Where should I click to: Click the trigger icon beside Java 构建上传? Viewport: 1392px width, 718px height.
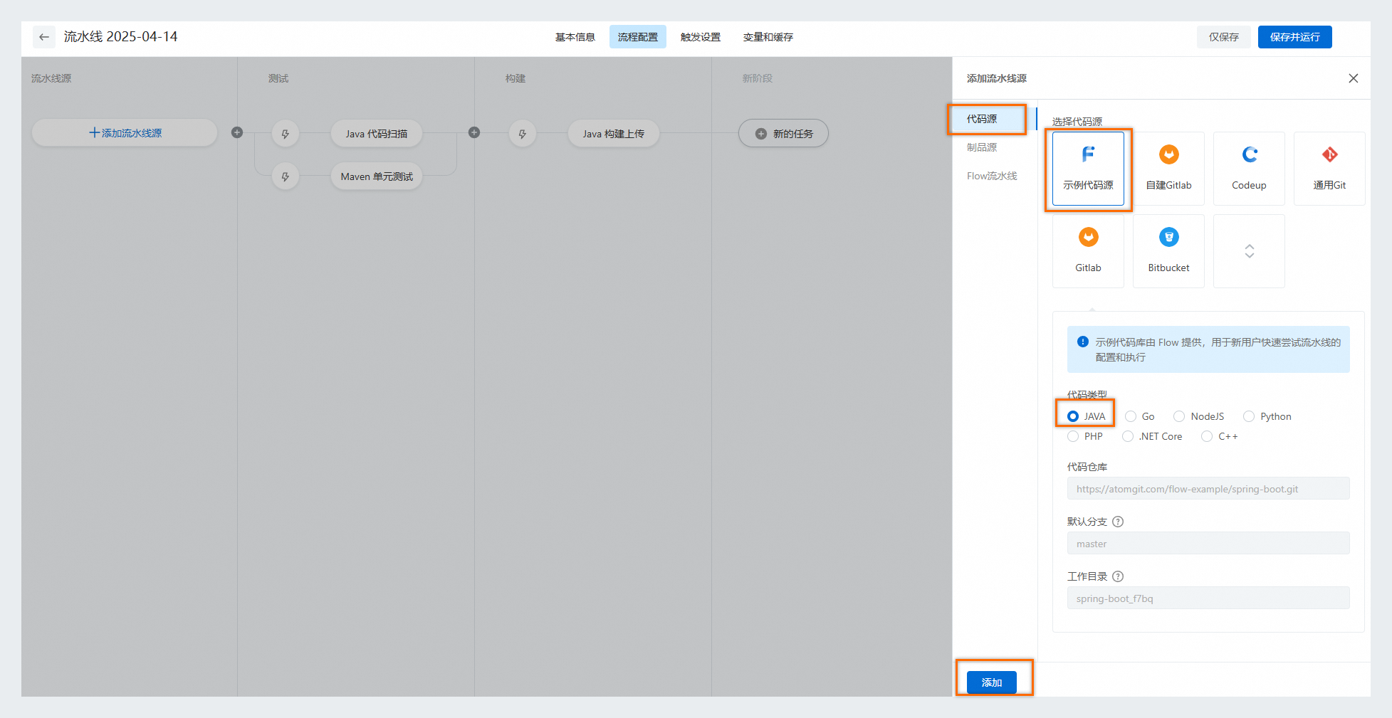pyautogui.click(x=523, y=134)
